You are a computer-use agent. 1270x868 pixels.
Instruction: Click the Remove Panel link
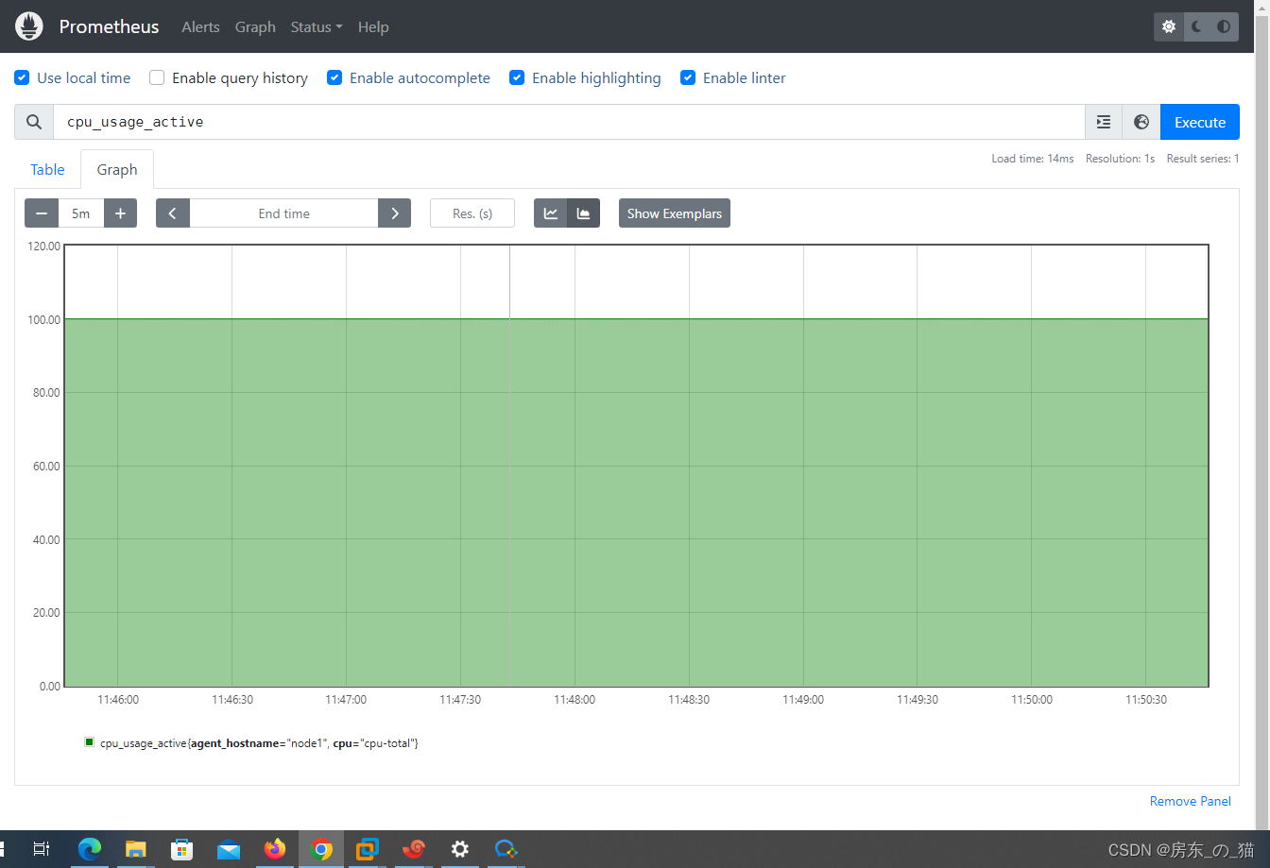coord(1190,801)
